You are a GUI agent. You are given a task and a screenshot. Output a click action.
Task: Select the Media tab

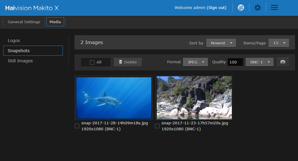tap(55, 22)
